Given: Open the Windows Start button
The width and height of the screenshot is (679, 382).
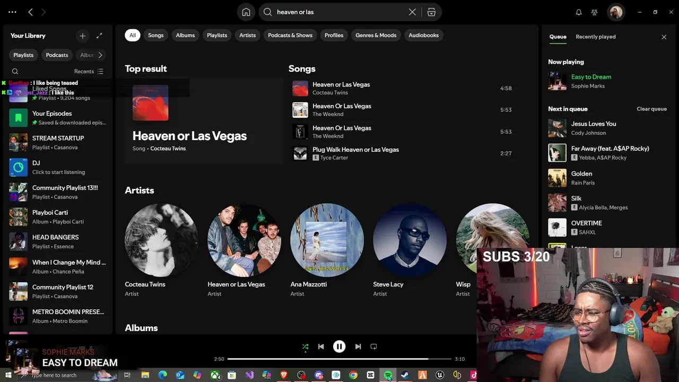Looking at the screenshot, I should [8, 375].
